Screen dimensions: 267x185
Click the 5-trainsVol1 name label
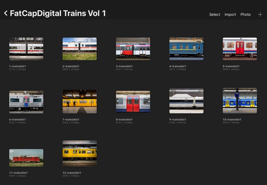coord(231,66)
